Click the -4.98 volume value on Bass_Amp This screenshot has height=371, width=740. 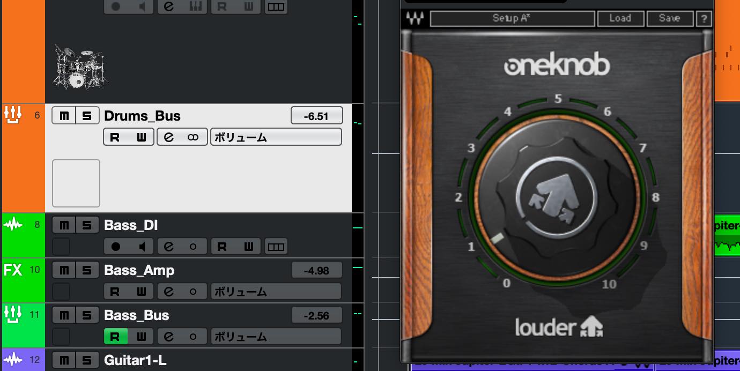pos(316,270)
